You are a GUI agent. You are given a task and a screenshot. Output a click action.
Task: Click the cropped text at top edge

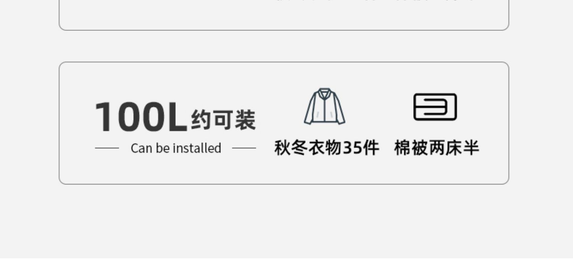coord(374,1)
